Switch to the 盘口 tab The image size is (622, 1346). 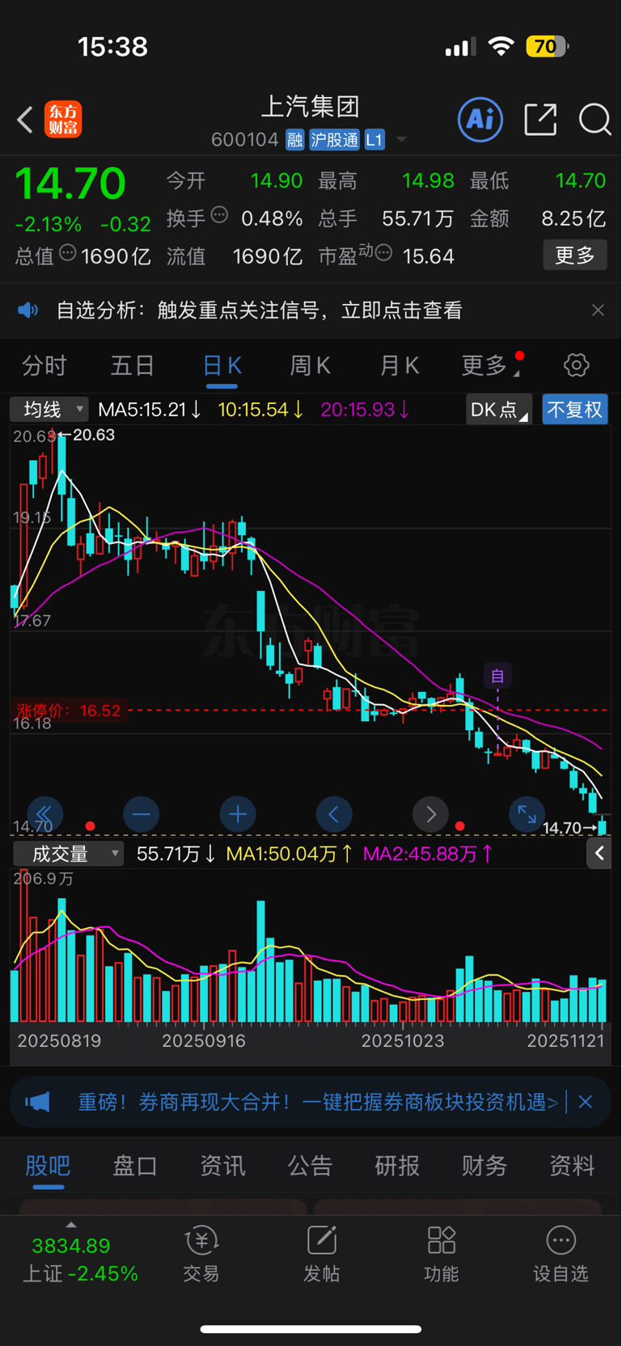[x=135, y=1166]
